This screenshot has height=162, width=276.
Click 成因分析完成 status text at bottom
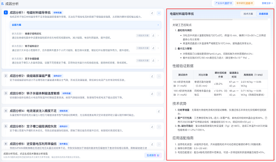pos(25,154)
